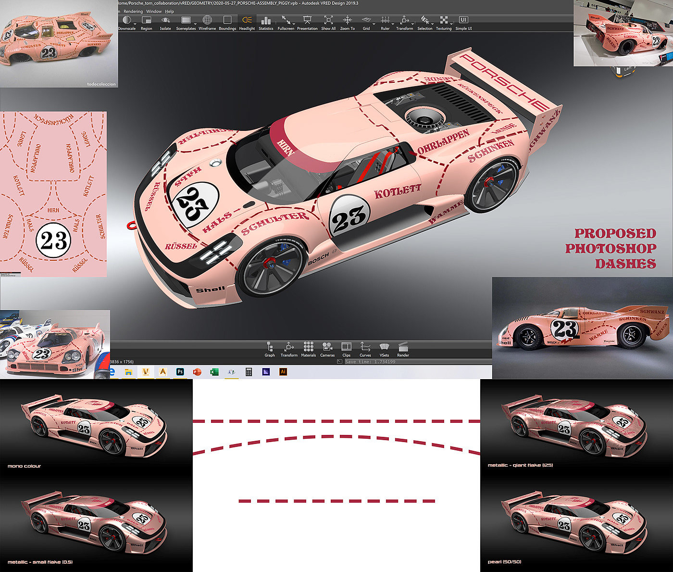Open the Clips module
Image resolution: width=673 pixels, height=572 pixels.
346,347
